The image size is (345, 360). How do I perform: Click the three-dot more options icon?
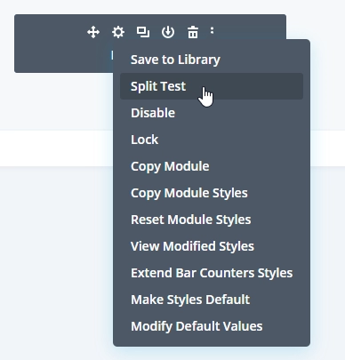[212, 30]
